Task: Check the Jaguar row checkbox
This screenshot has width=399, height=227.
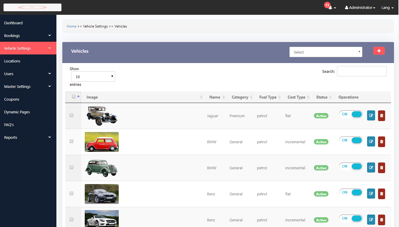Action: click(x=71, y=115)
